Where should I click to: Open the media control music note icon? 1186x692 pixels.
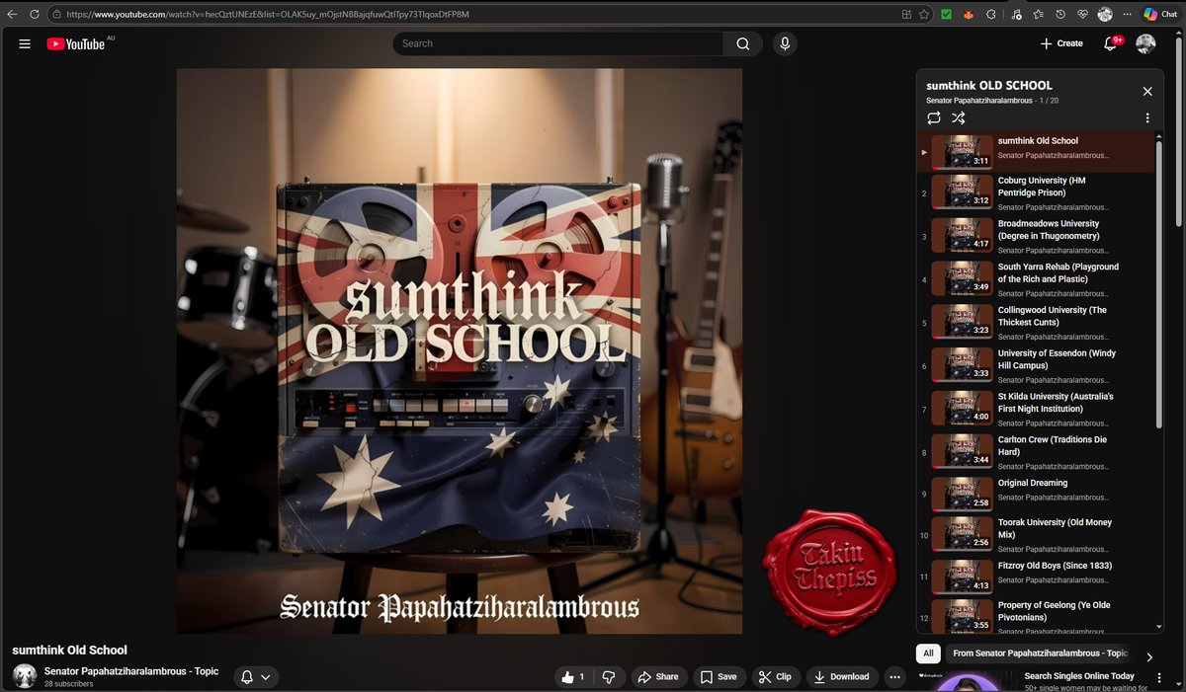pos(1016,15)
